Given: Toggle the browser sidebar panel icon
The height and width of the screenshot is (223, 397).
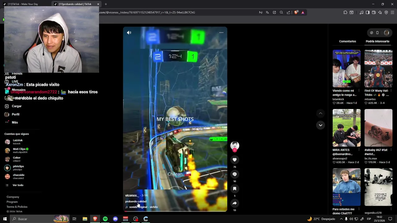Looking at the screenshot, I should click(368, 12).
